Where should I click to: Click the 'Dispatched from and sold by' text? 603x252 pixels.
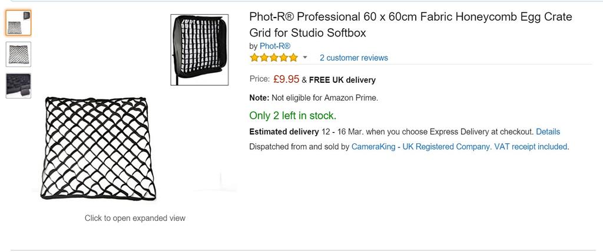pos(299,146)
